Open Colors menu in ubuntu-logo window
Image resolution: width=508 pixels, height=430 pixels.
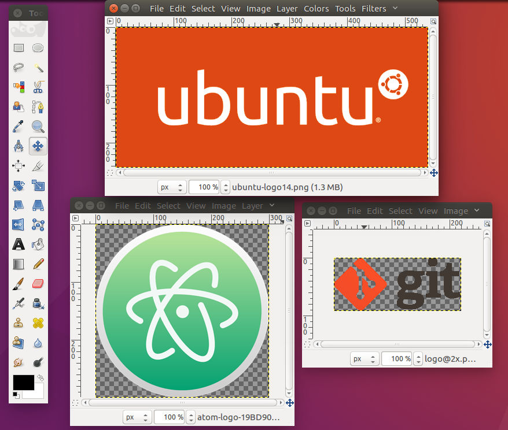pyautogui.click(x=316, y=9)
